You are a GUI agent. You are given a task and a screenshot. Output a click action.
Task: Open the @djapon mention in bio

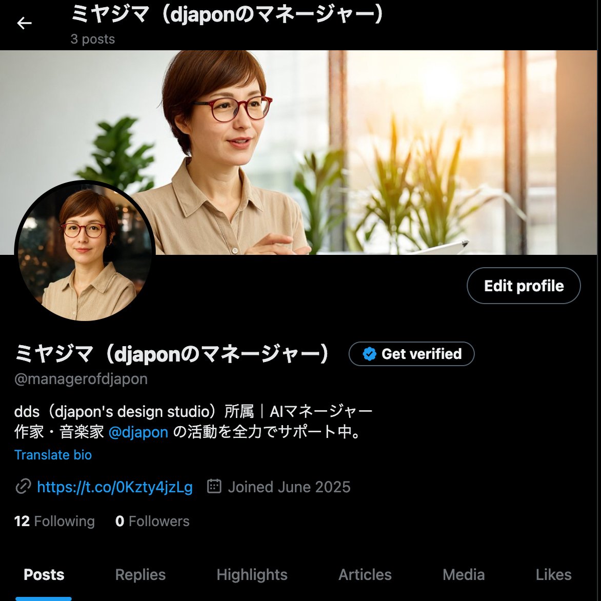(x=138, y=432)
